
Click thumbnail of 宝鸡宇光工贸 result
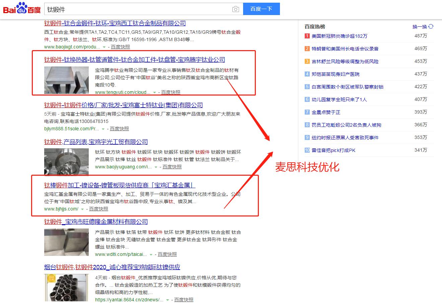(x=66, y=162)
